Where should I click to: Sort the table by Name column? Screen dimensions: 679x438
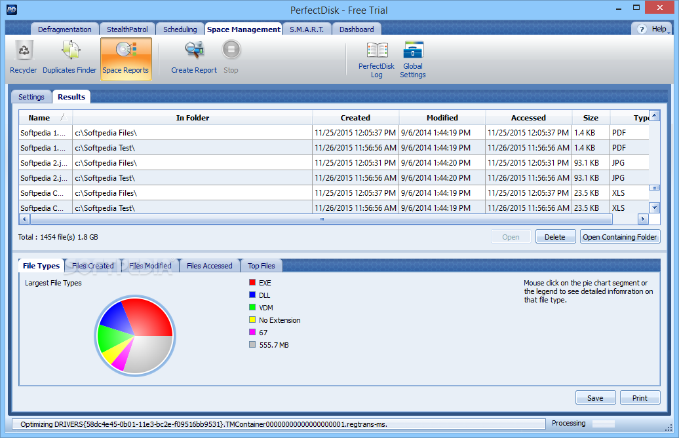[x=45, y=118]
